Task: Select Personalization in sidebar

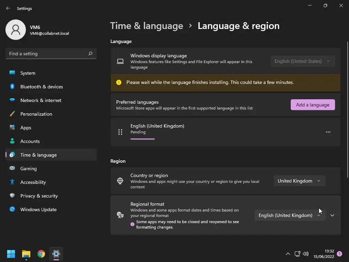Action: (51, 114)
